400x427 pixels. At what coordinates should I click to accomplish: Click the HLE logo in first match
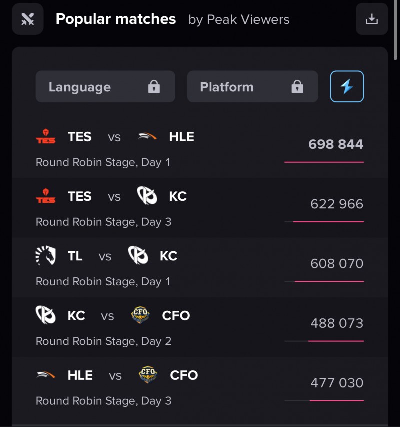click(147, 136)
